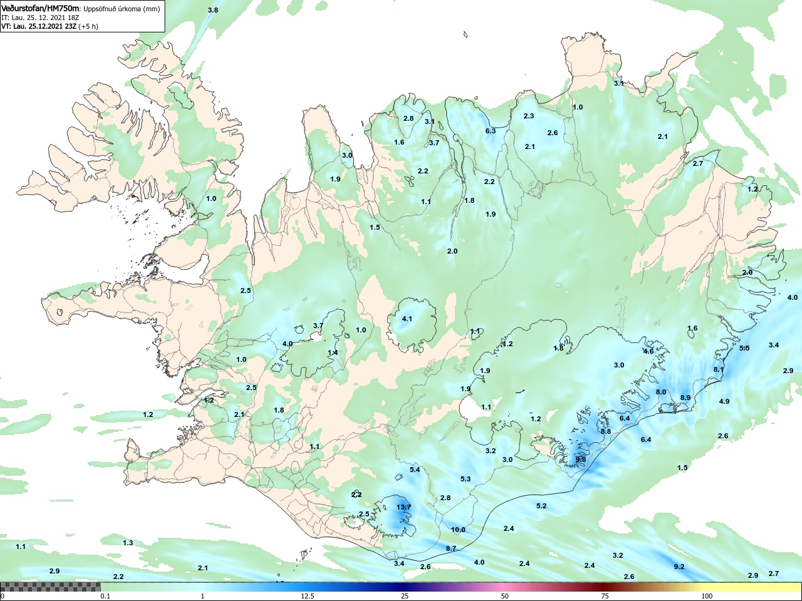Click the 0.1 label on the color scale

105,596
